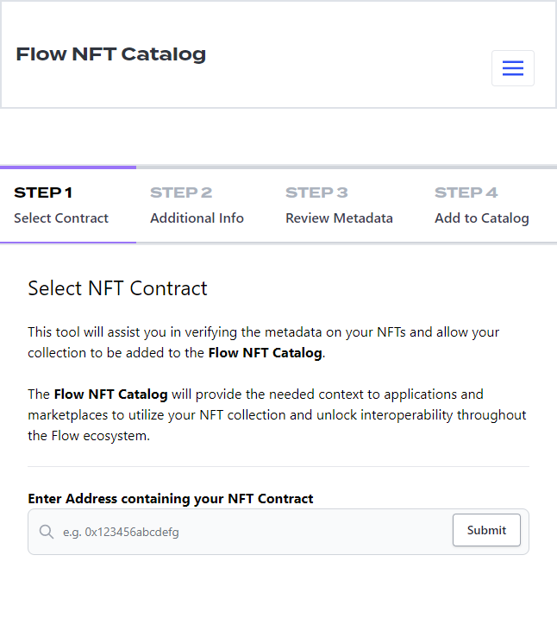The width and height of the screenshot is (557, 631).
Task: Switch to the STEP 2 heading
Action: pos(181,192)
